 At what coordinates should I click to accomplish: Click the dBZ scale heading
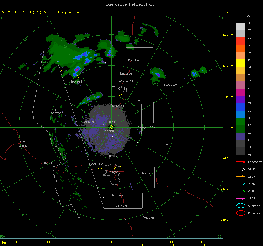[x=248, y=16]
